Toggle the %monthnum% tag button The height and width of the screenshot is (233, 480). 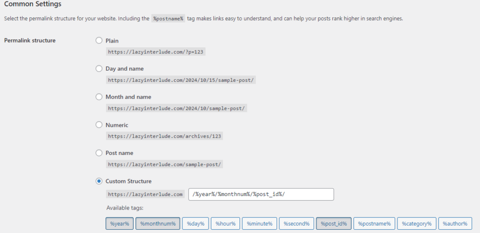click(157, 224)
